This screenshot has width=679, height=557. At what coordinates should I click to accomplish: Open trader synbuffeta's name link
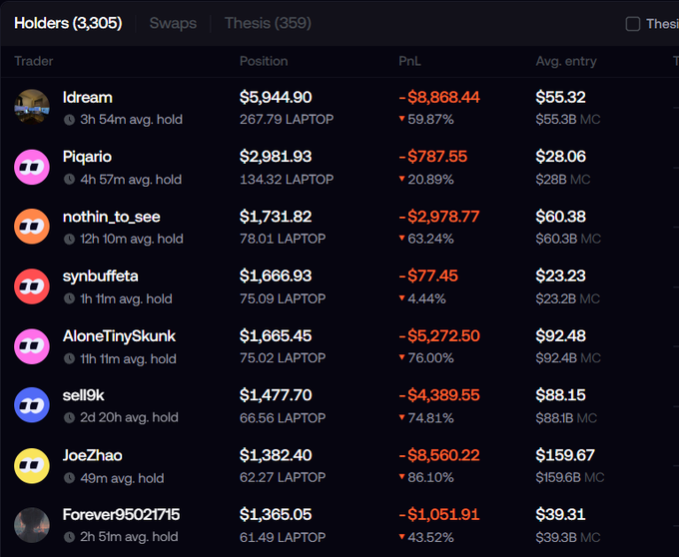[101, 277]
